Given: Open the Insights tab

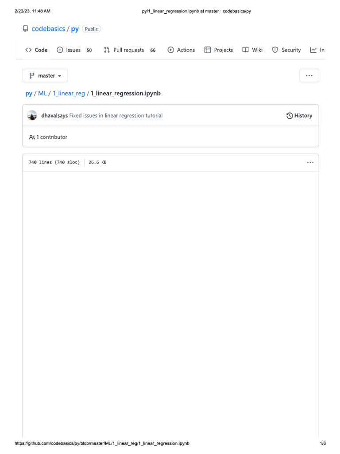Looking at the screenshot, I should [x=318, y=50].
